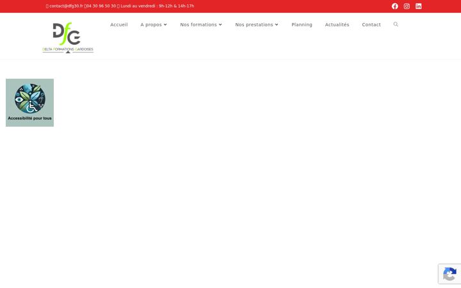Open the Actualités menu item
This screenshot has height=288, width=461.
pyautogui.click(x=337, y=25)
